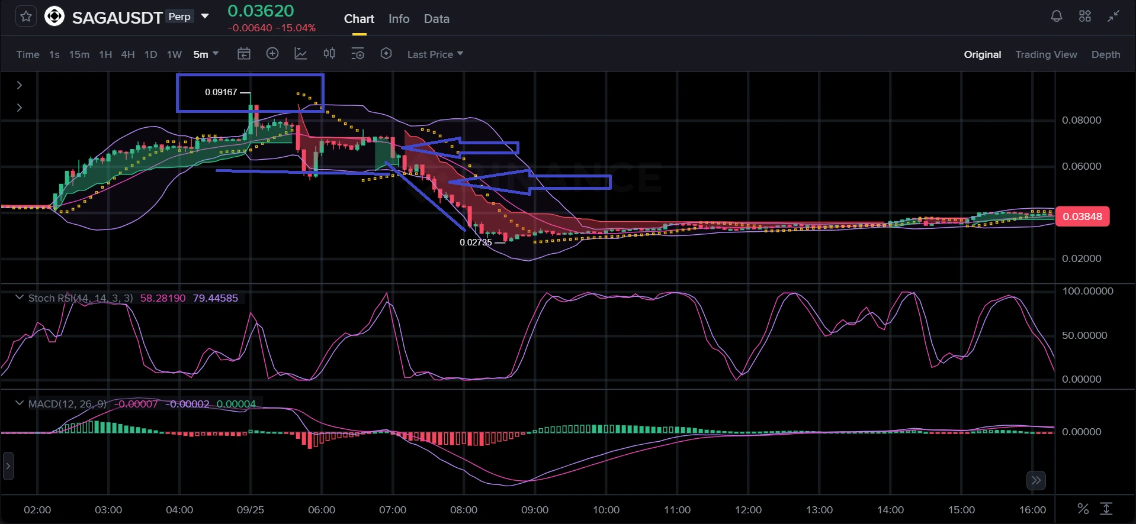Open chart display settings list icon
This screenshot has width=1136, height=524.
(358, 54)
